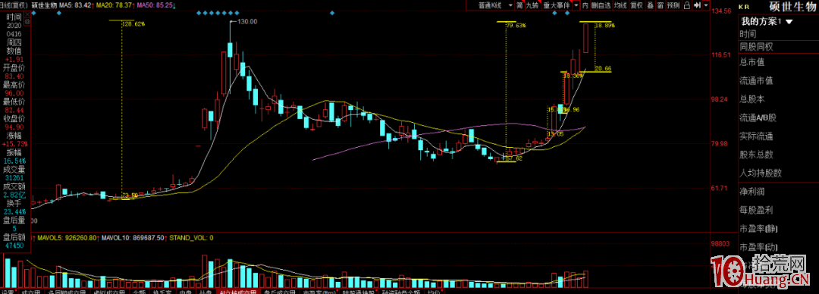Screen dimensions: 819x294
Task: Click 删自选 to remove from watchlist
Action: (x=601, y=5)
